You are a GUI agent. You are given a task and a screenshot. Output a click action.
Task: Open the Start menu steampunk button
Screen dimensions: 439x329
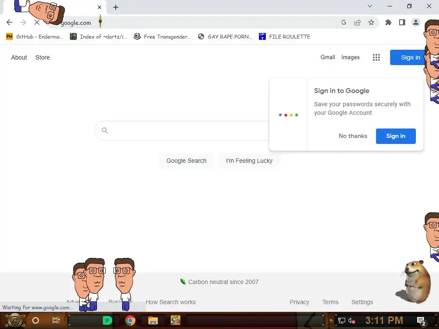coord(15,320)
